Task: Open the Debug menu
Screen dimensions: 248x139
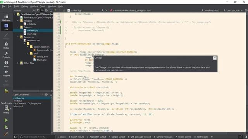Action: pos(24,6)
